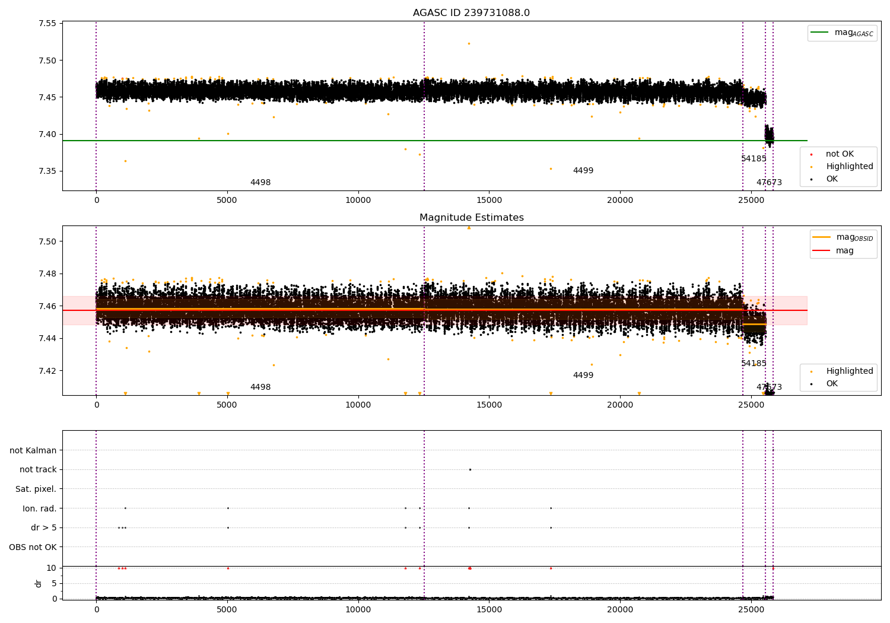Click the 7.48 y-axis tick label

pyautogui.click(x=47, y=274)
